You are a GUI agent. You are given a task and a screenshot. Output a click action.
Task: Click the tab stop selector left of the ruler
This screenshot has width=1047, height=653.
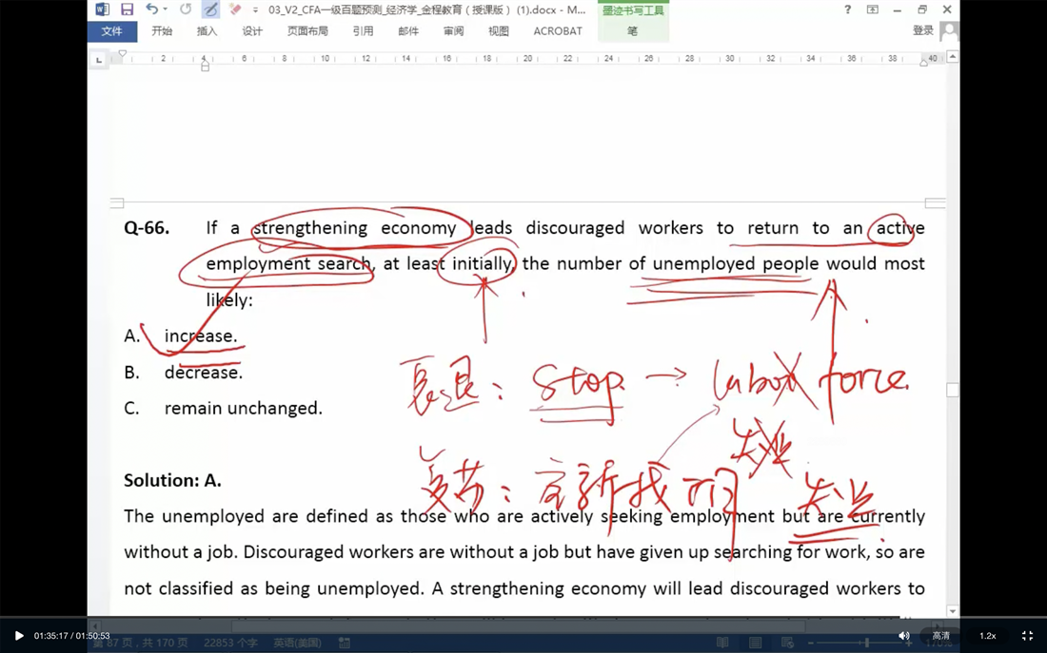(x=99, y=60)
